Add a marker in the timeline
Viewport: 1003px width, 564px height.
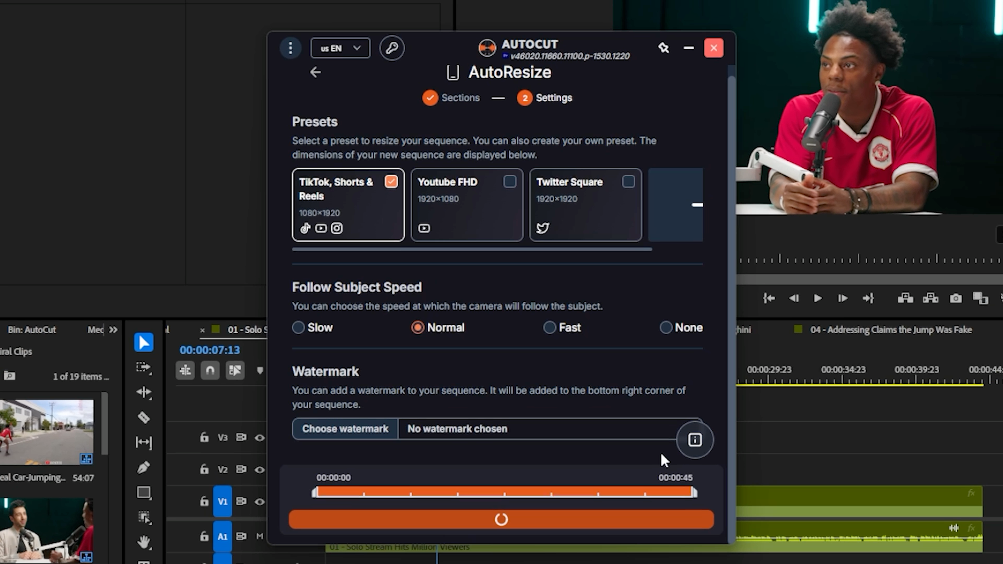(x=260, y=370)
